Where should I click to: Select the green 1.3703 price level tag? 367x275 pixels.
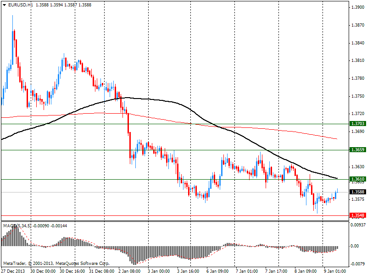(357, 124)
